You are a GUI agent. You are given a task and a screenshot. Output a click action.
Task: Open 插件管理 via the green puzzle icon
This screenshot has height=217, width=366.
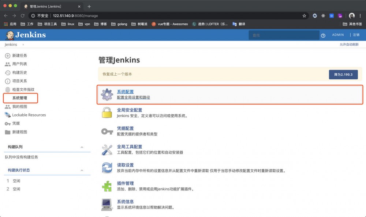coord(106,186)
